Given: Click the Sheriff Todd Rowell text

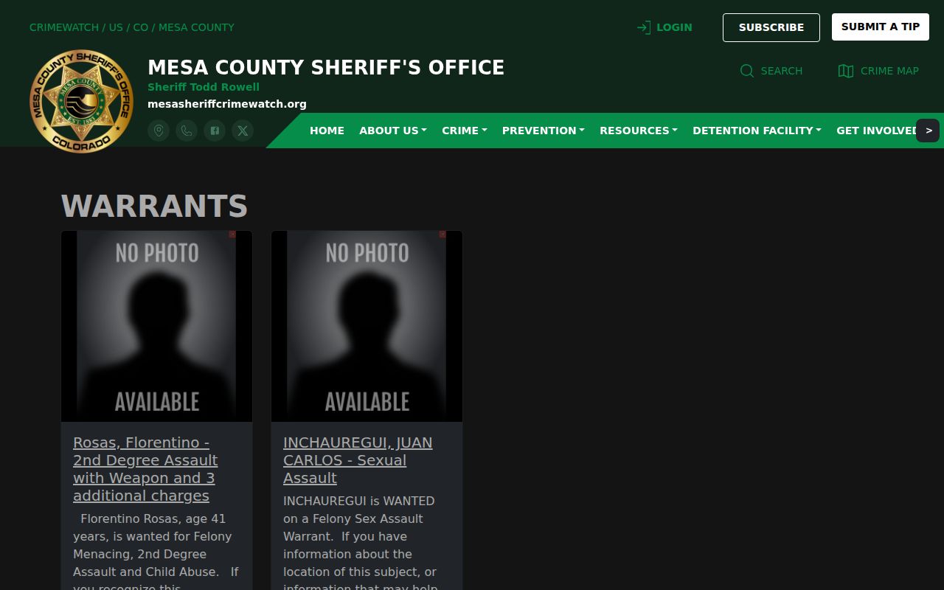Looking at the screenshot, I should [204, 87].
